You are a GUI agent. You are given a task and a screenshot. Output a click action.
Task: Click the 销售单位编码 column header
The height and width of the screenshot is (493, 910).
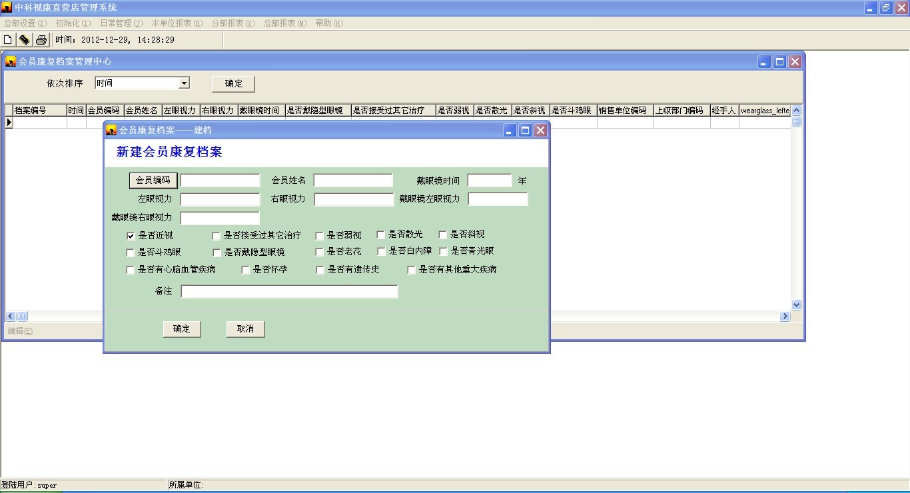(x=625, y=111)
